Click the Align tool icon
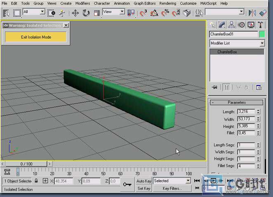Screen dimensions: 273x197 [x=263, y=13]
